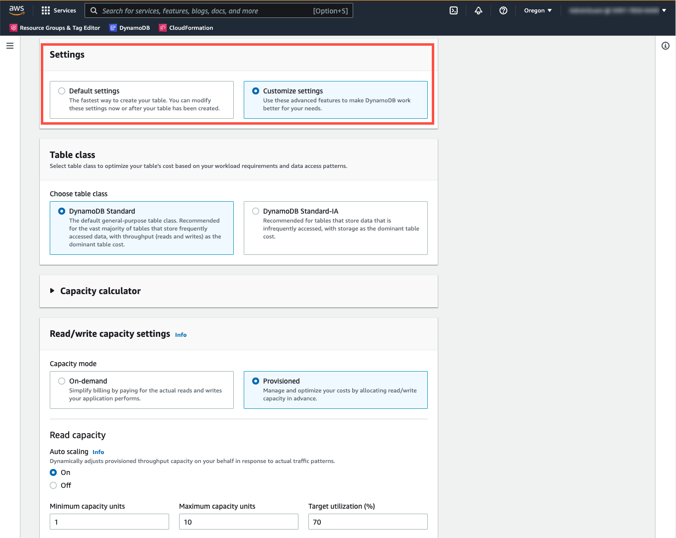Click the 'Read capacity' heading
676x538 pixels.
coord(78,435)
